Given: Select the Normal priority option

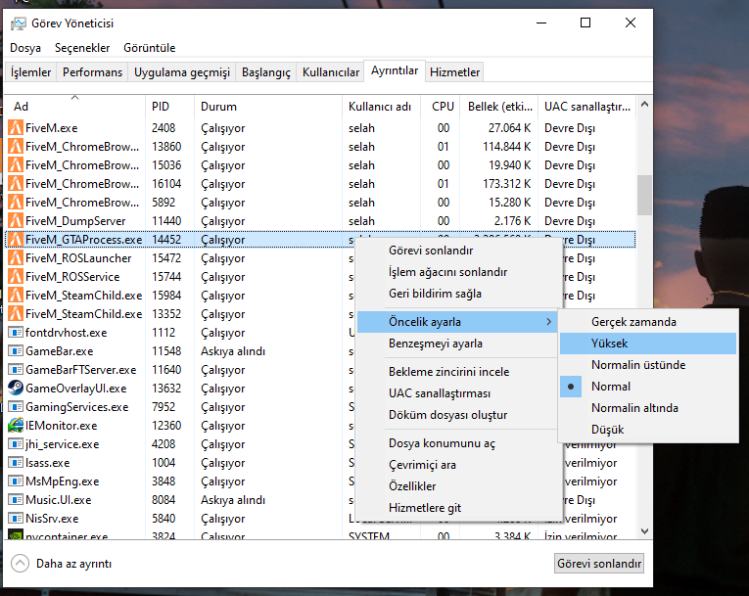Looking at the screenshot, I should click(x=648, y=387).
